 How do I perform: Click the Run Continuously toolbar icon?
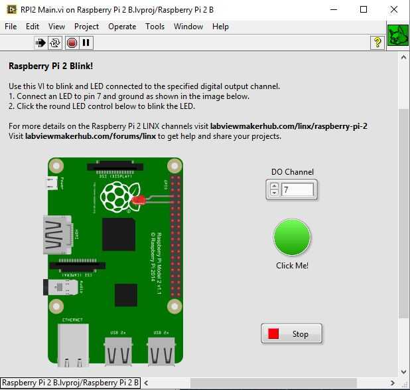(x=55, y=43)
